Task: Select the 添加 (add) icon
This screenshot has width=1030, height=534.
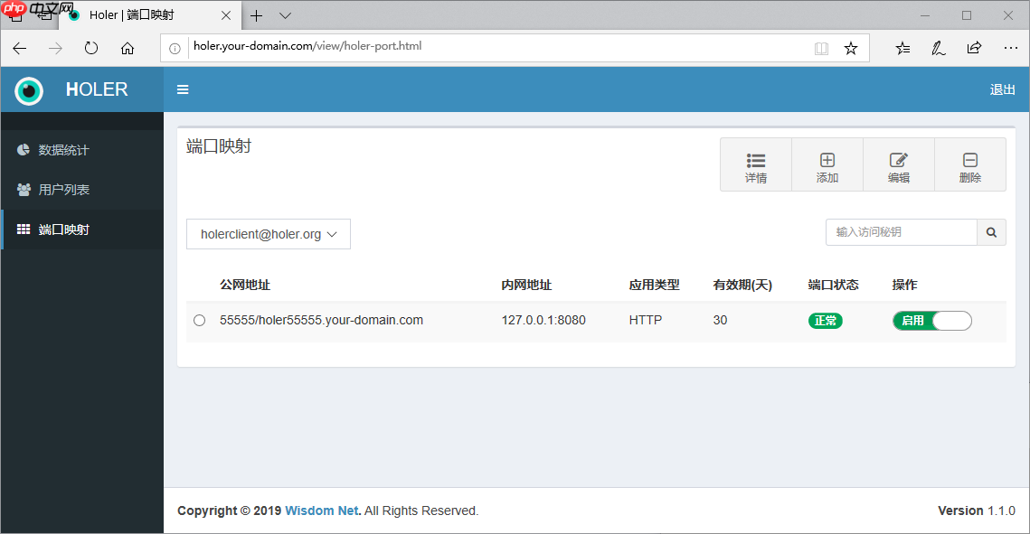Action: click(x=827, y=164)
